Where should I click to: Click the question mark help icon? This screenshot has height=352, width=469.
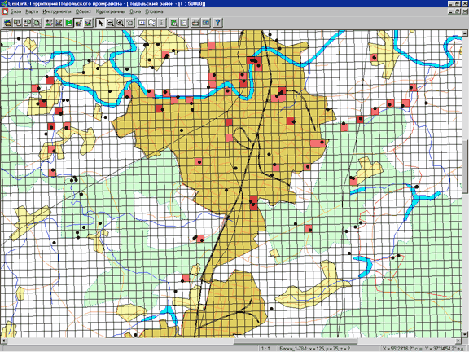(x=217, y=23)
